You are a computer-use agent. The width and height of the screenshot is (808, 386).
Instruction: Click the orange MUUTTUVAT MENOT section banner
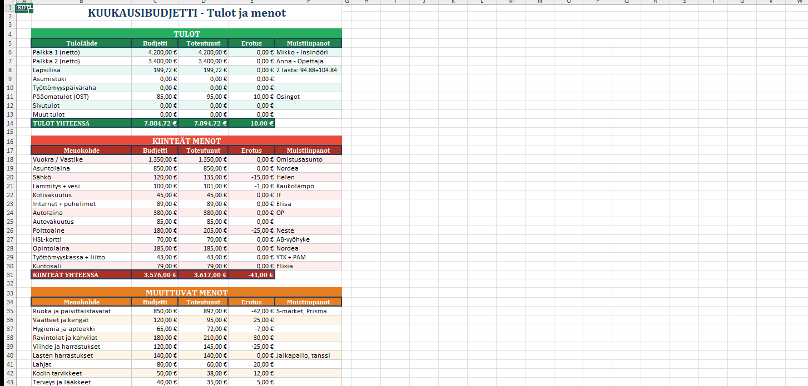pos(186,292)
